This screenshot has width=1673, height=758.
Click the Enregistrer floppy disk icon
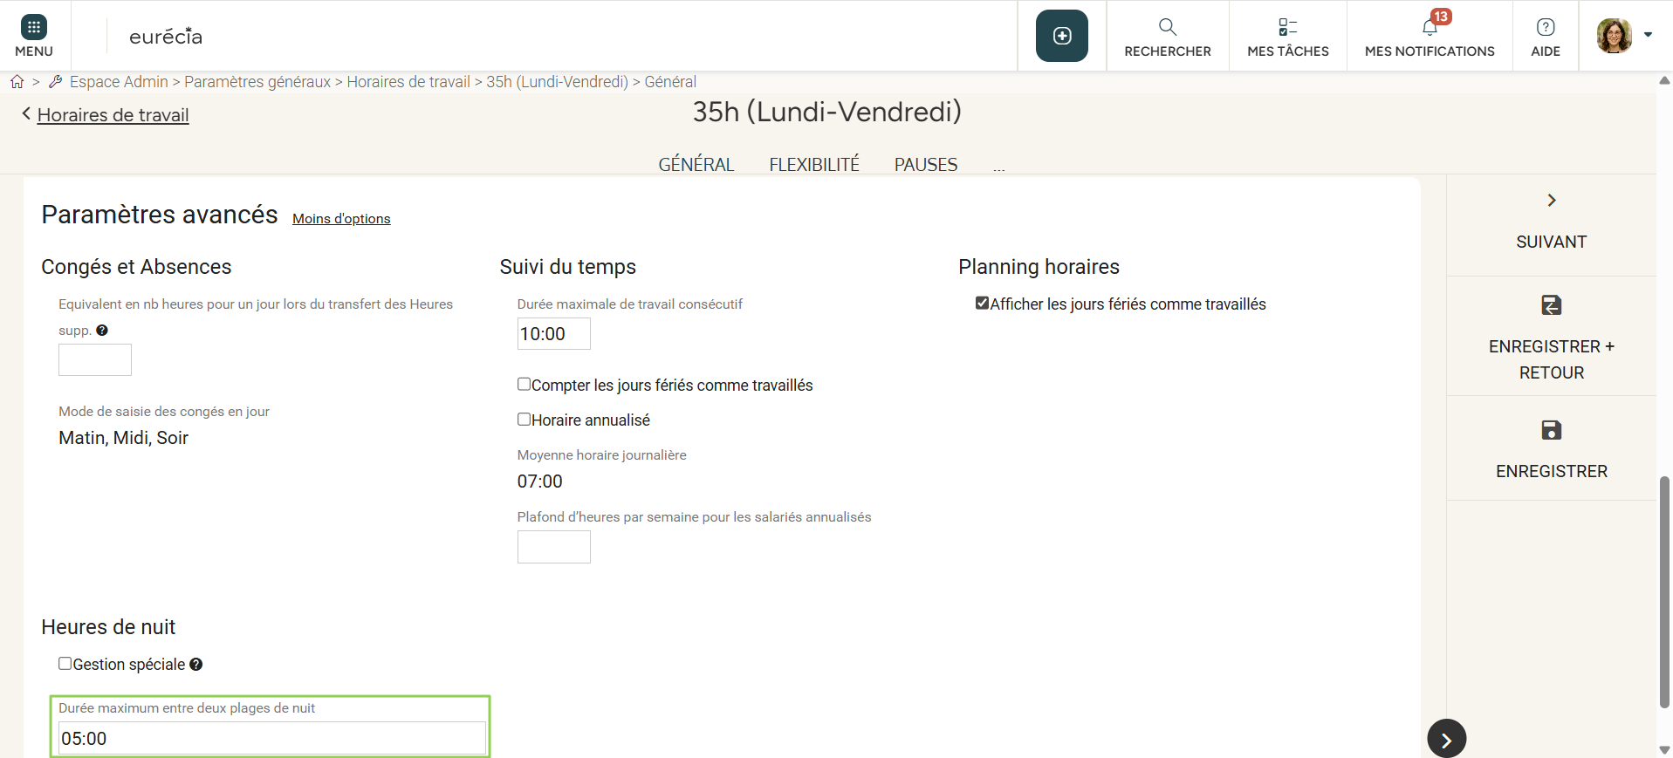1551,430
